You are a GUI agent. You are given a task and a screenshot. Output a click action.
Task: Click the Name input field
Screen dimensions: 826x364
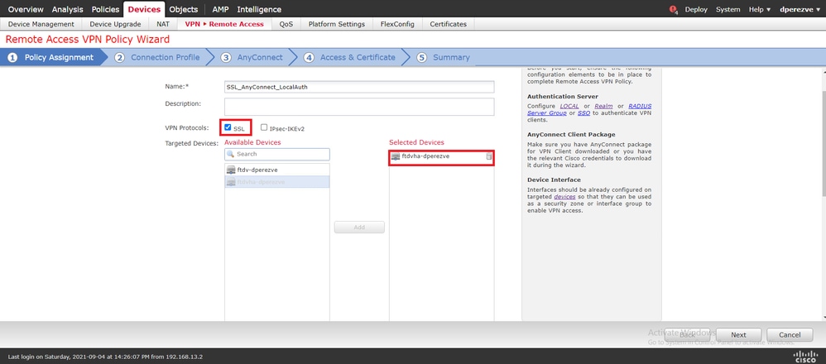click(x=359, y=87)
